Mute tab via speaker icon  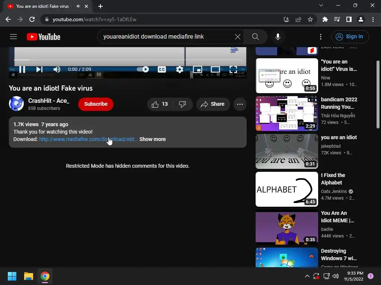click(78, 6)
